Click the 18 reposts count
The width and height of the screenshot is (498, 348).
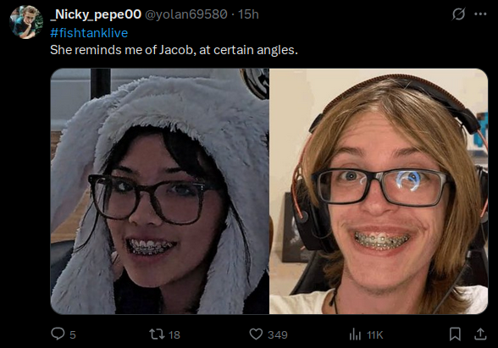pyautogui.click(x=174, y=334)
